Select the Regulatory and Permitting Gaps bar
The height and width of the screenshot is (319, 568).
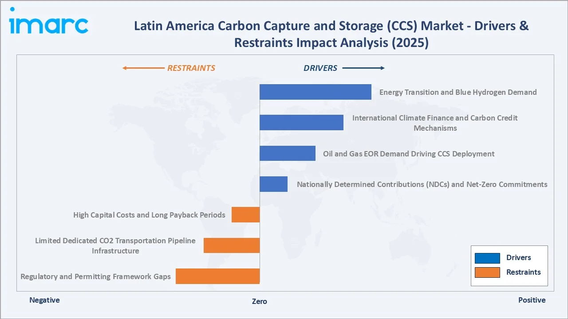tap(217, 276)
